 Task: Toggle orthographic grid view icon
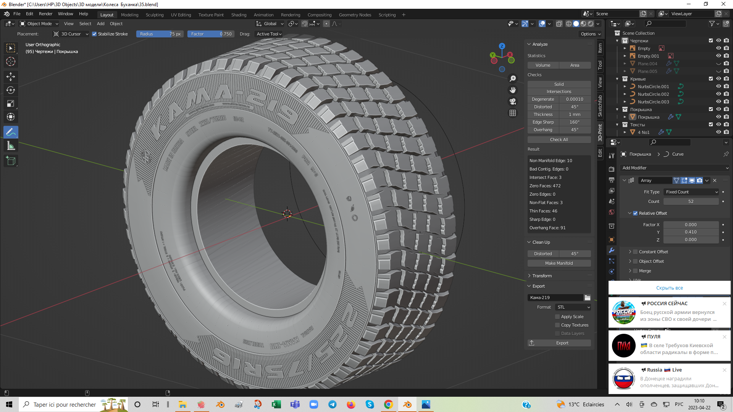pos(513,113)
